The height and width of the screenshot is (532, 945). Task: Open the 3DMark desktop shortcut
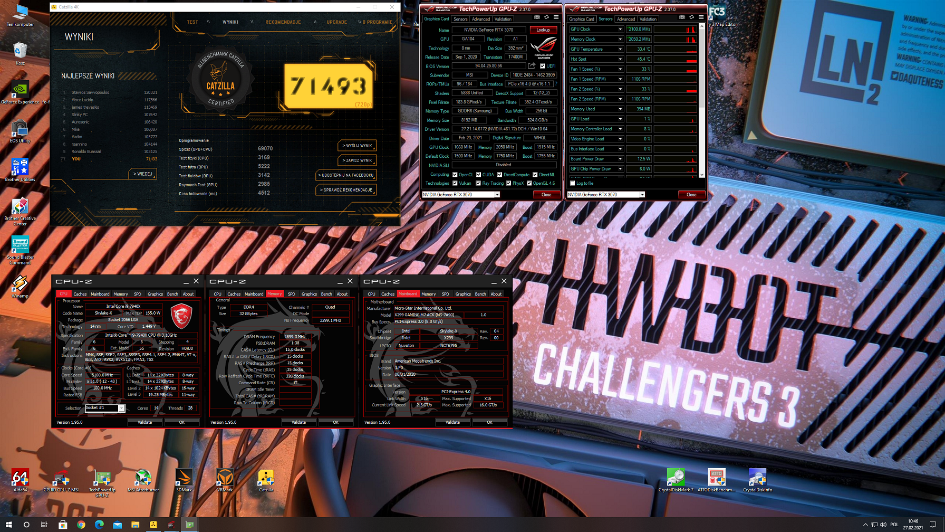tap(184, 480)
